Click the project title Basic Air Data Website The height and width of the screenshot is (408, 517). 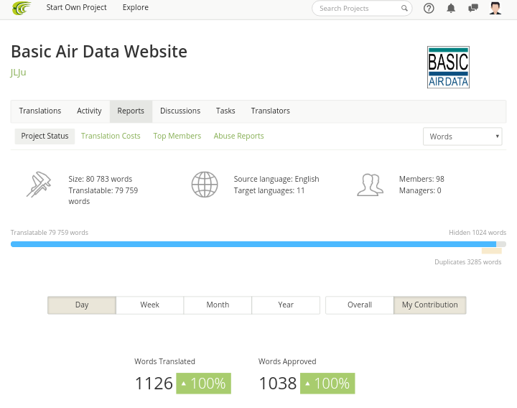(x=99, y=52)
